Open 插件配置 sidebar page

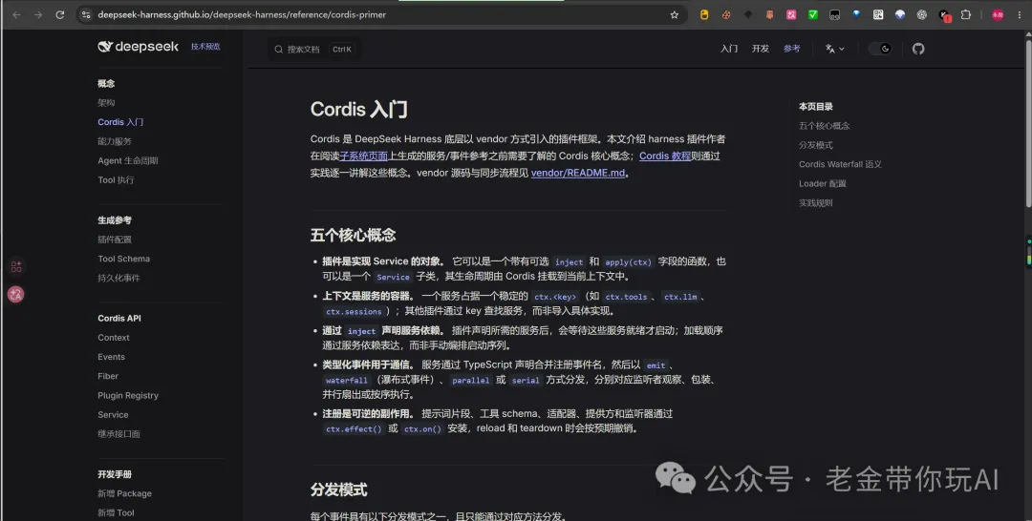tap(115, 240)
